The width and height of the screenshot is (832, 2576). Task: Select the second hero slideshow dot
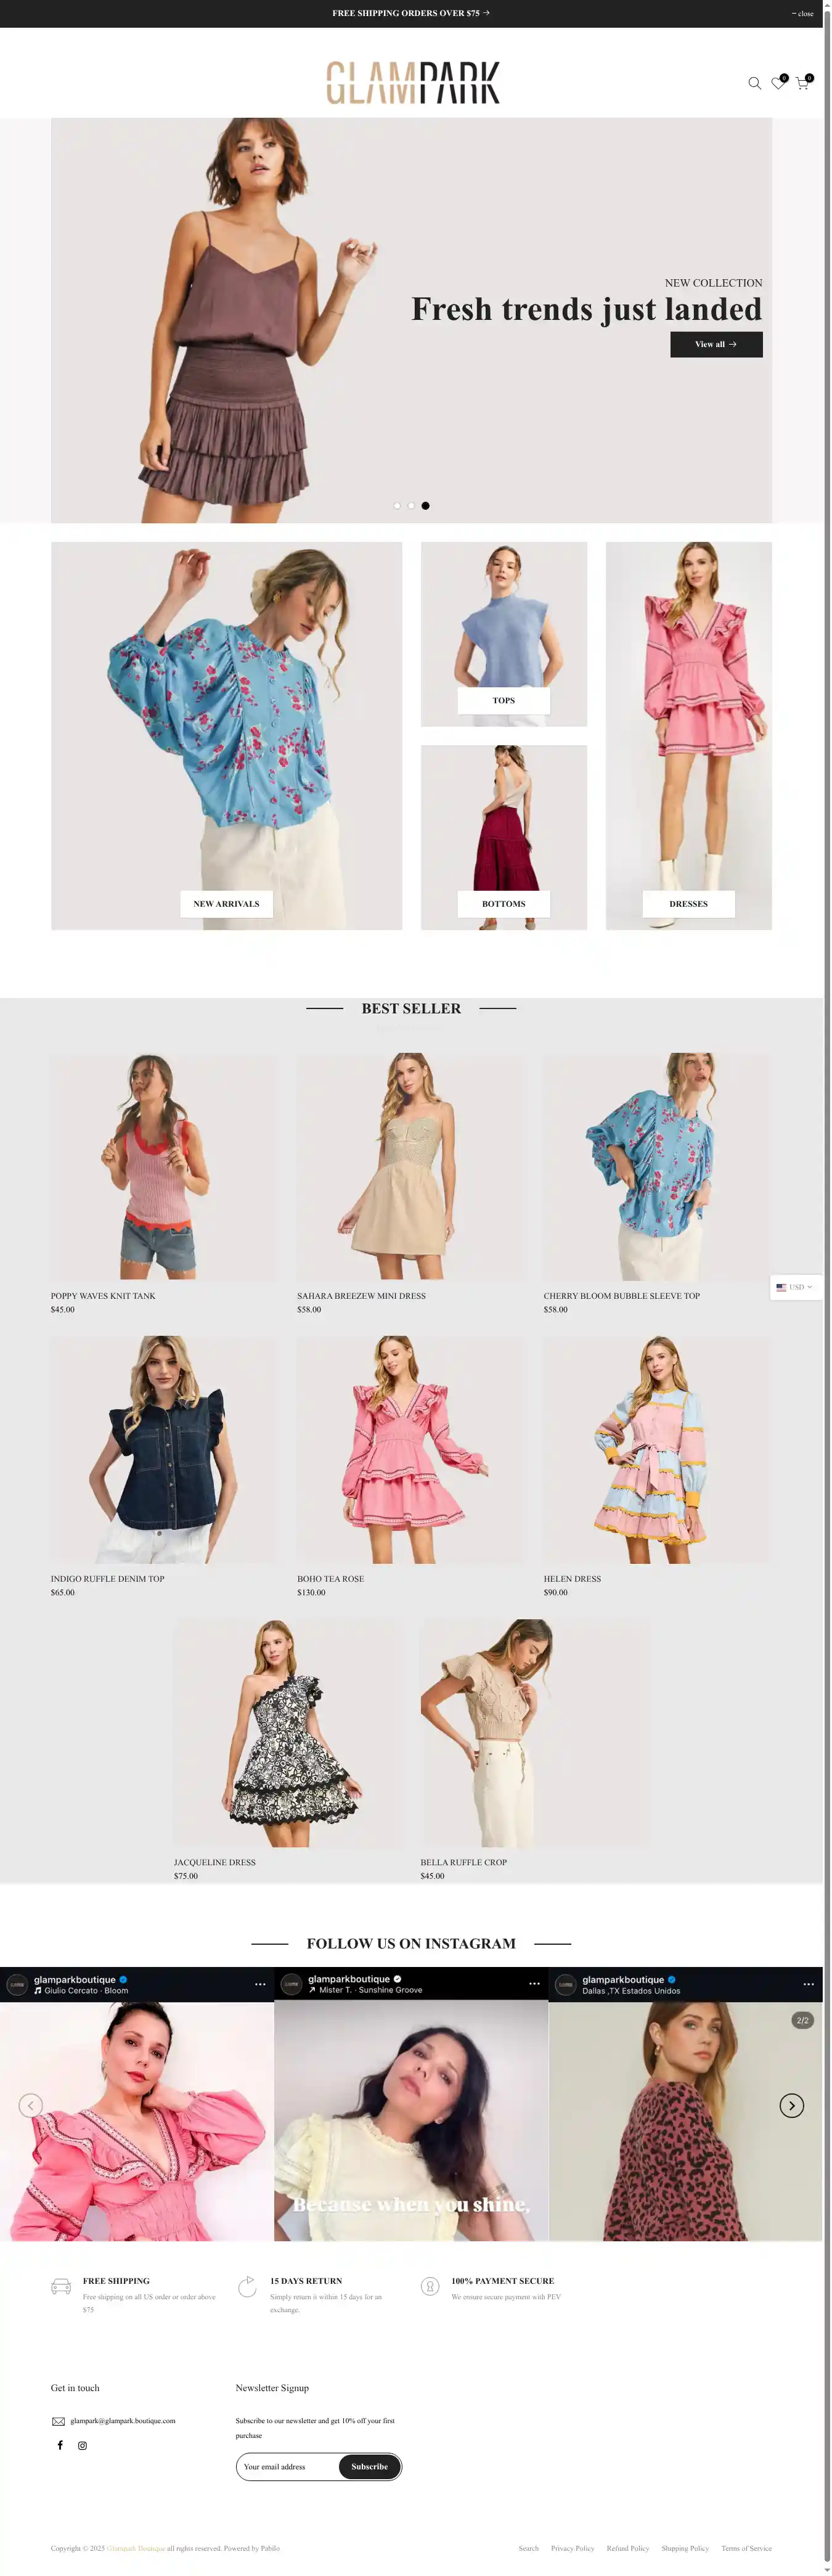411,506
